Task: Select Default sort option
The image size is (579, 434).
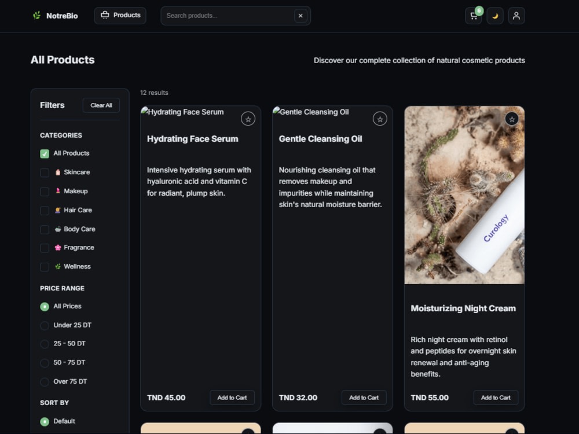Action: point(45,421)
